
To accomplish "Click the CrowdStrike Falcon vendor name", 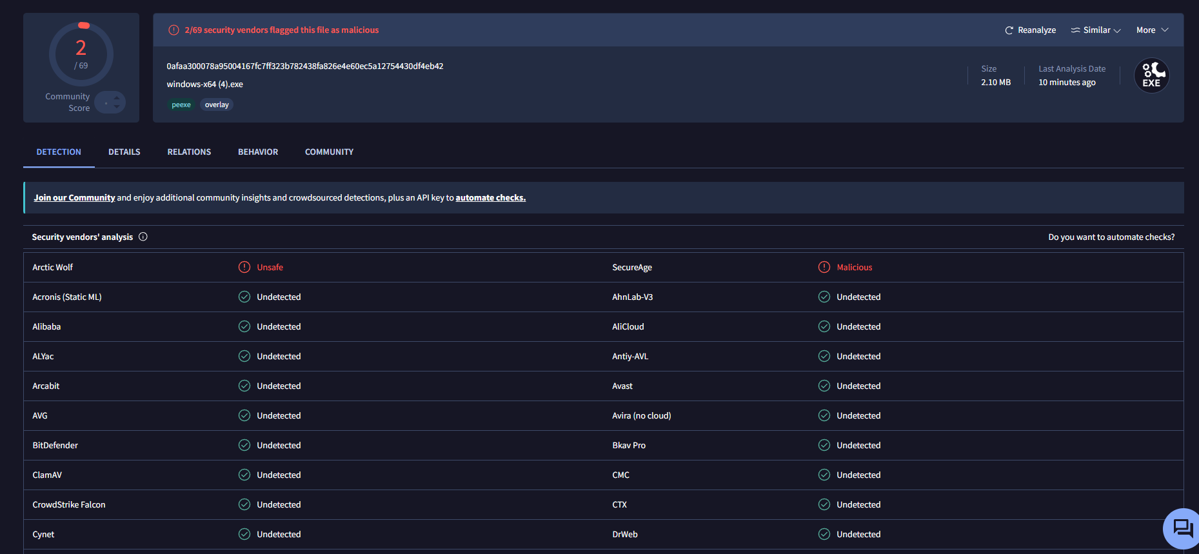I will [x=69, y=505].
